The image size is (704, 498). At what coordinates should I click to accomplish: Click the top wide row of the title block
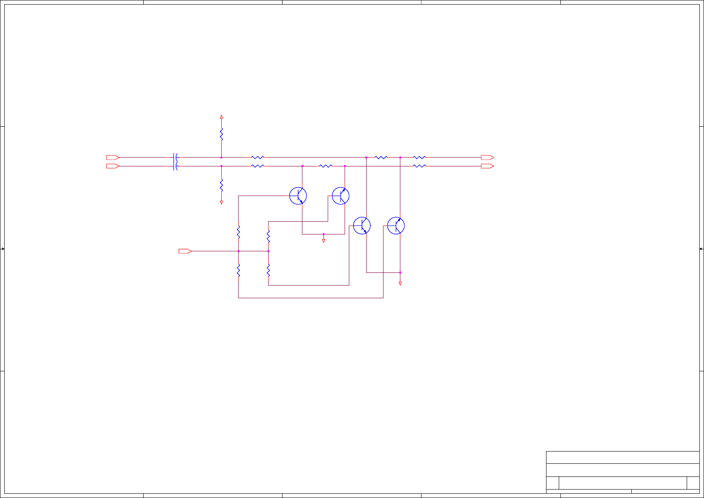point(623,457)
